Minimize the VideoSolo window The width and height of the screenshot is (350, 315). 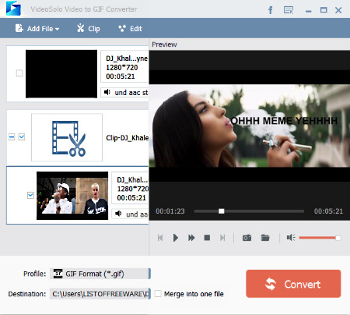tap(308, 11)
